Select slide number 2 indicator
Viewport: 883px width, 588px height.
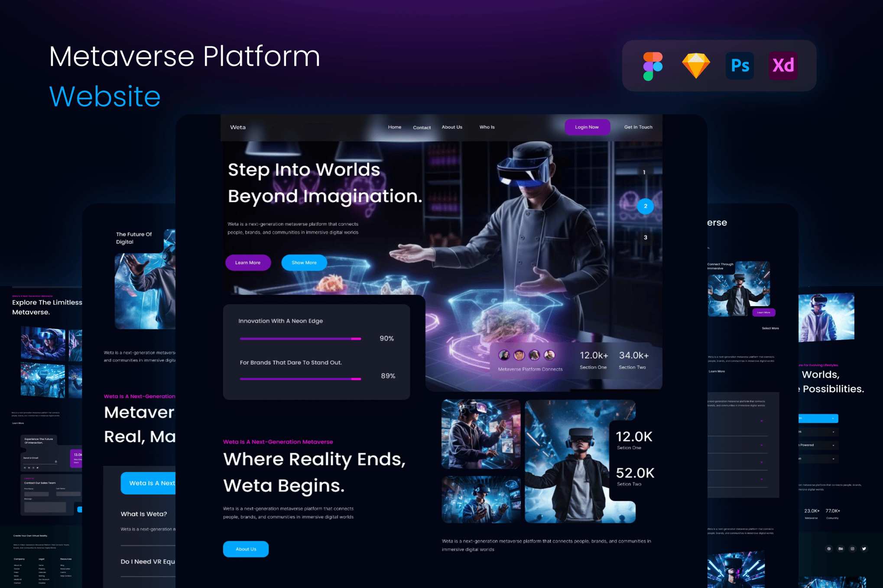pos(645,206)
